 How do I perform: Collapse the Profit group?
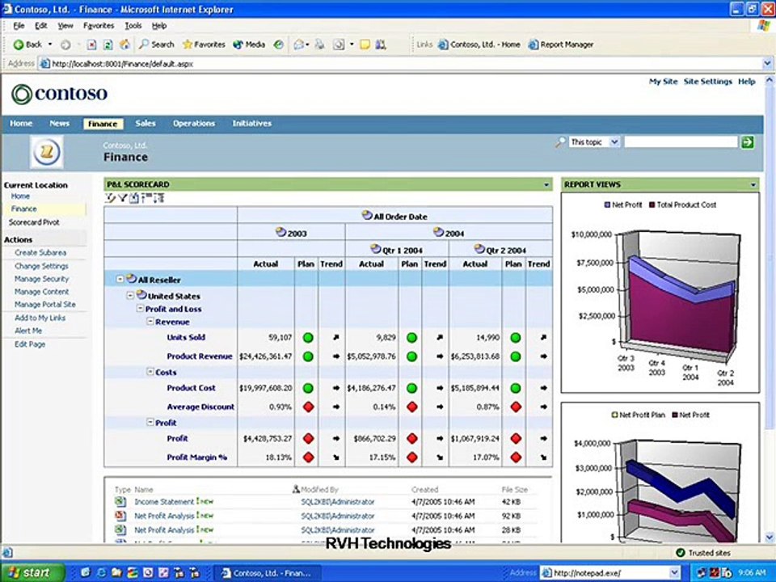coord(150,422)
